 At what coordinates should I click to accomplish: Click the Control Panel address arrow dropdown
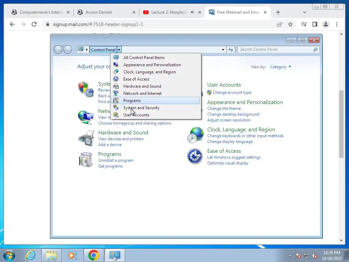tap(119, 50)
